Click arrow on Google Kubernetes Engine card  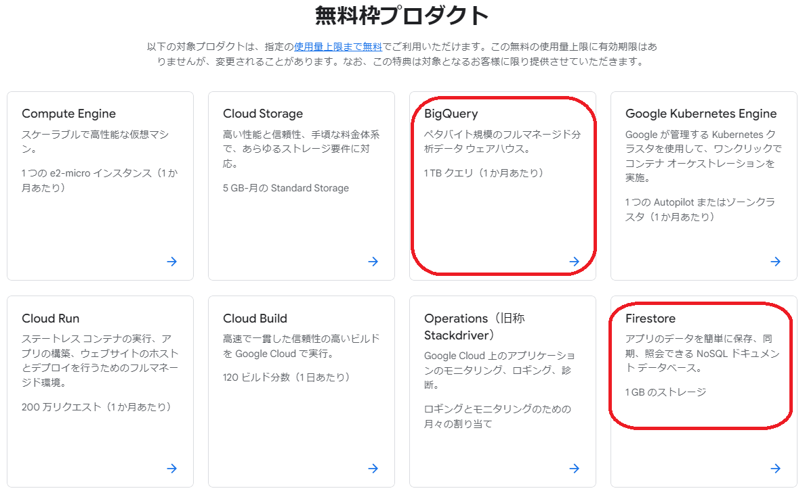pos(776,262)
